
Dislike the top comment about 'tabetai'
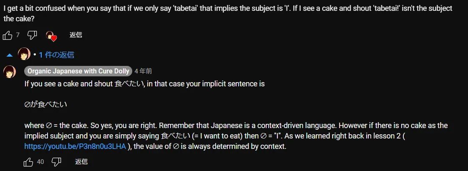(32, 35)
